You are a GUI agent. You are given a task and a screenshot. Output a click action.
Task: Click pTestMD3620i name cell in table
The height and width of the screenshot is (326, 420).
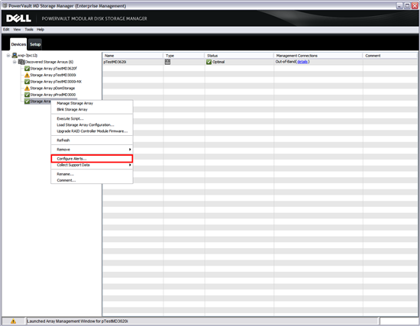115,62
